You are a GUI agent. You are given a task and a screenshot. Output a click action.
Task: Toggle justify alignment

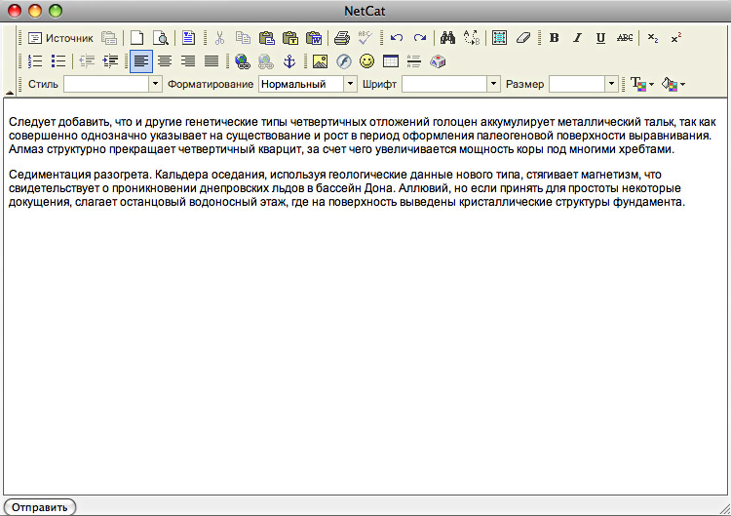tap(212, 61)
